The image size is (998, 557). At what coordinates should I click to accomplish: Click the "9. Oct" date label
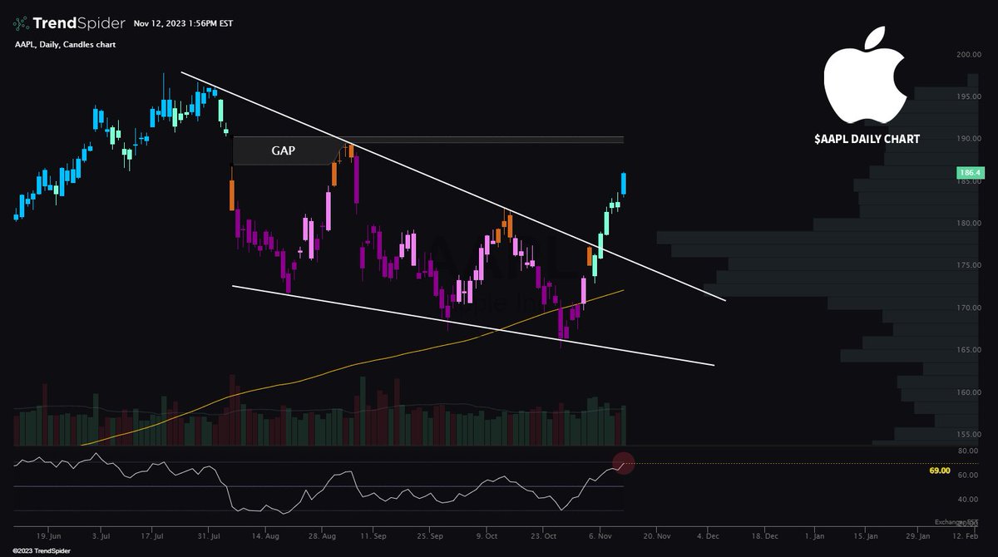click(487, 538)
